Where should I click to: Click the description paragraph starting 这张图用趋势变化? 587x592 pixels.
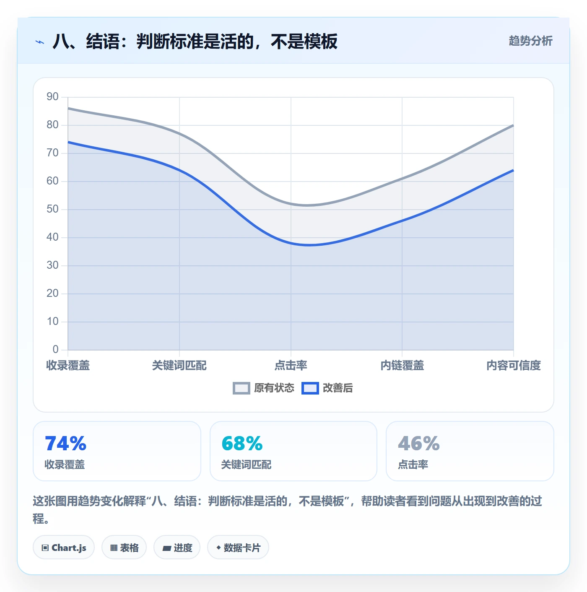tap(288, 510)
